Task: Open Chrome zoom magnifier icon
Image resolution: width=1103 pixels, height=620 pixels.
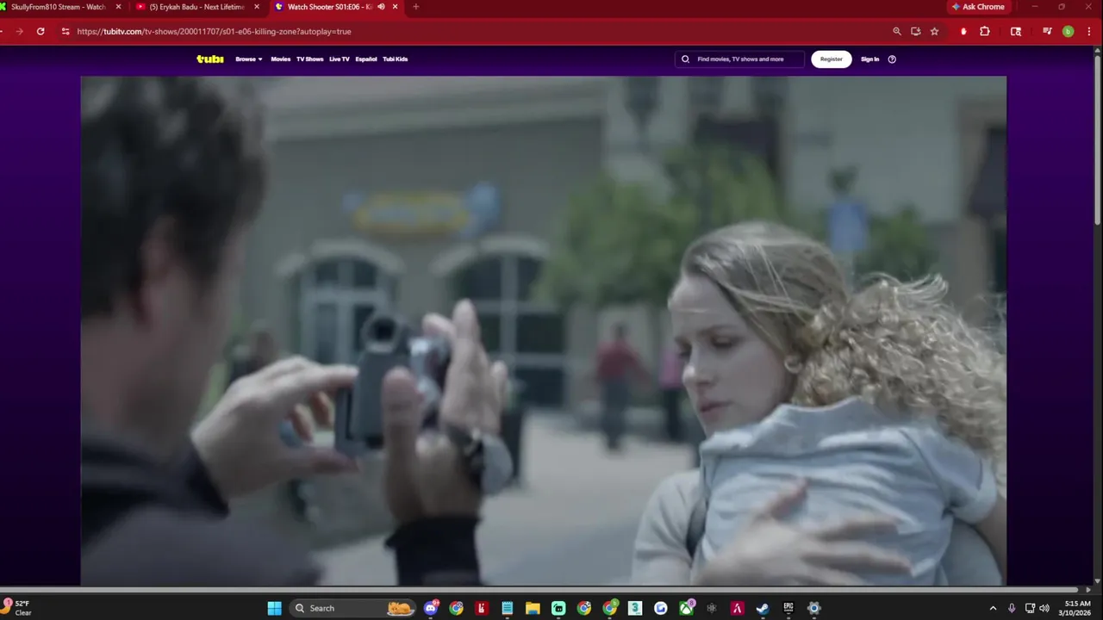Action: pos(897,31)
